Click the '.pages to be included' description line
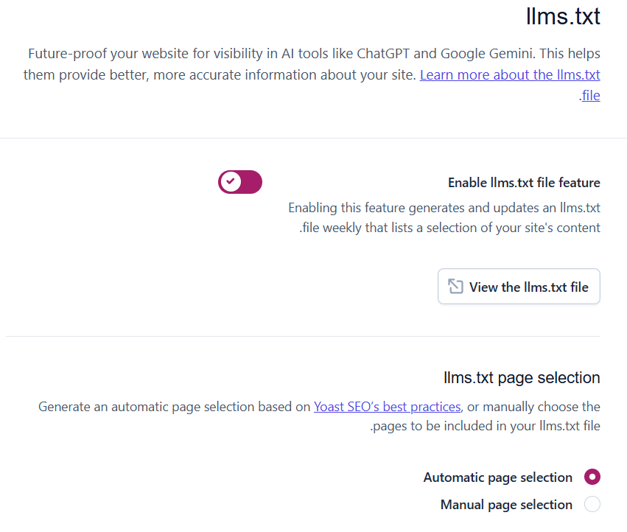The width and height of the screenshot is (627, 532). [485, 427]
